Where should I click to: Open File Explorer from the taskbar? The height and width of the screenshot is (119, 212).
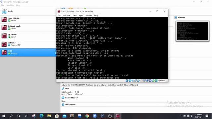click(x=49, y=116)
